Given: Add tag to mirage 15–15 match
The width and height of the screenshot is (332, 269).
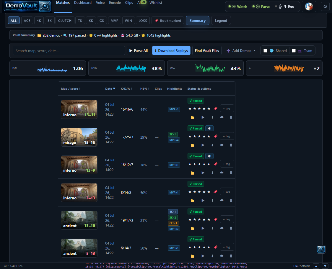Looking at the screenshot, I should click(227, 136).
